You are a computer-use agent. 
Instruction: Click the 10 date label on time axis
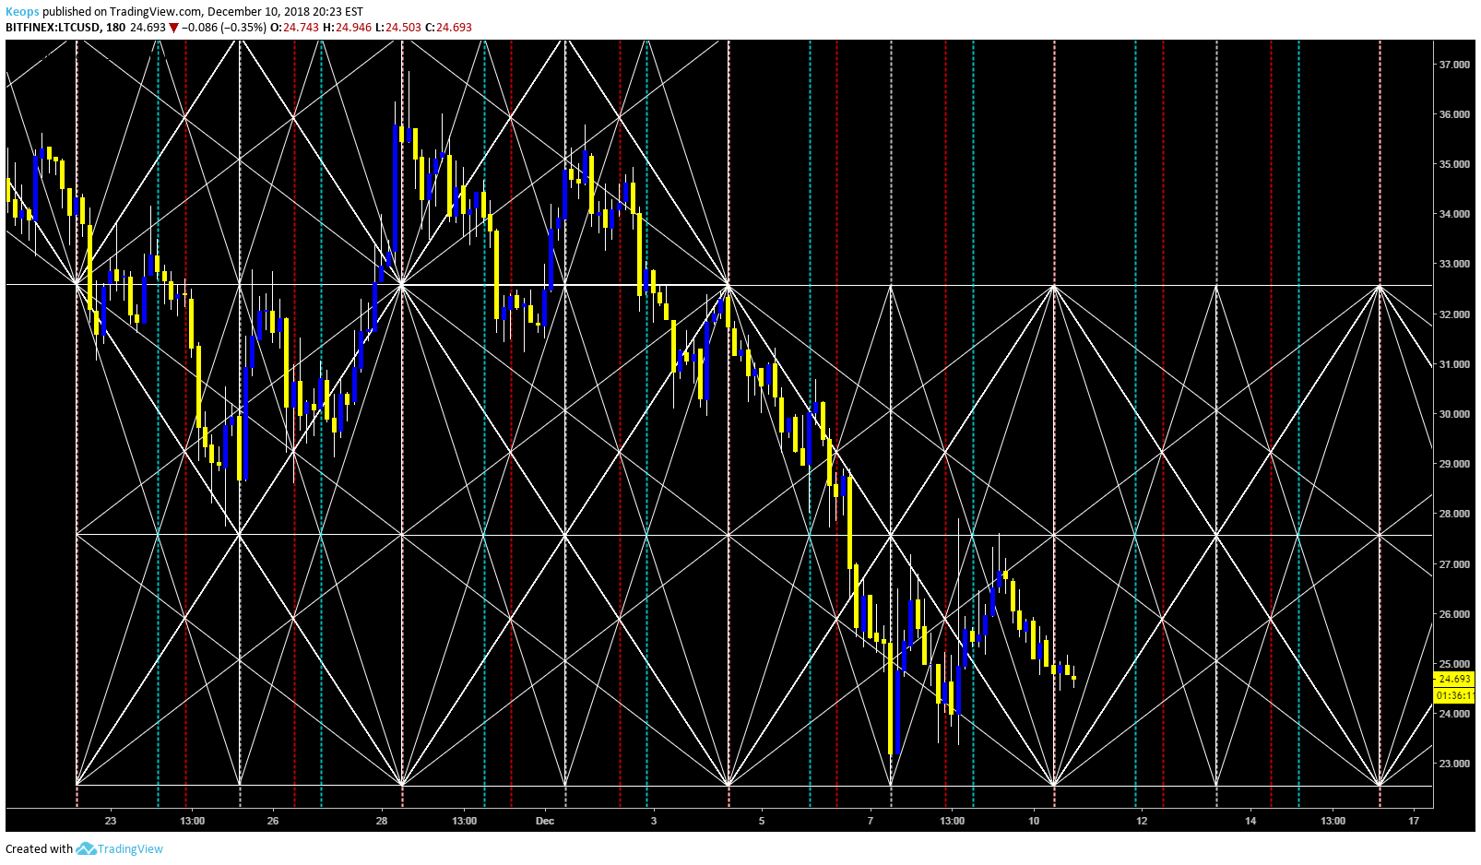tap(1034, 820)
